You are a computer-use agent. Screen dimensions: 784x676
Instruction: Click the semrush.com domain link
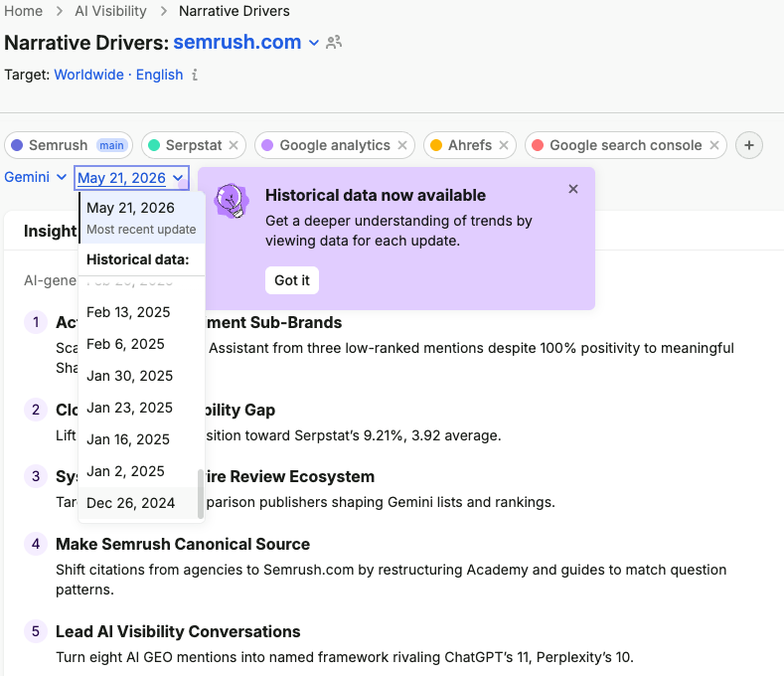[x=237, y=43]
